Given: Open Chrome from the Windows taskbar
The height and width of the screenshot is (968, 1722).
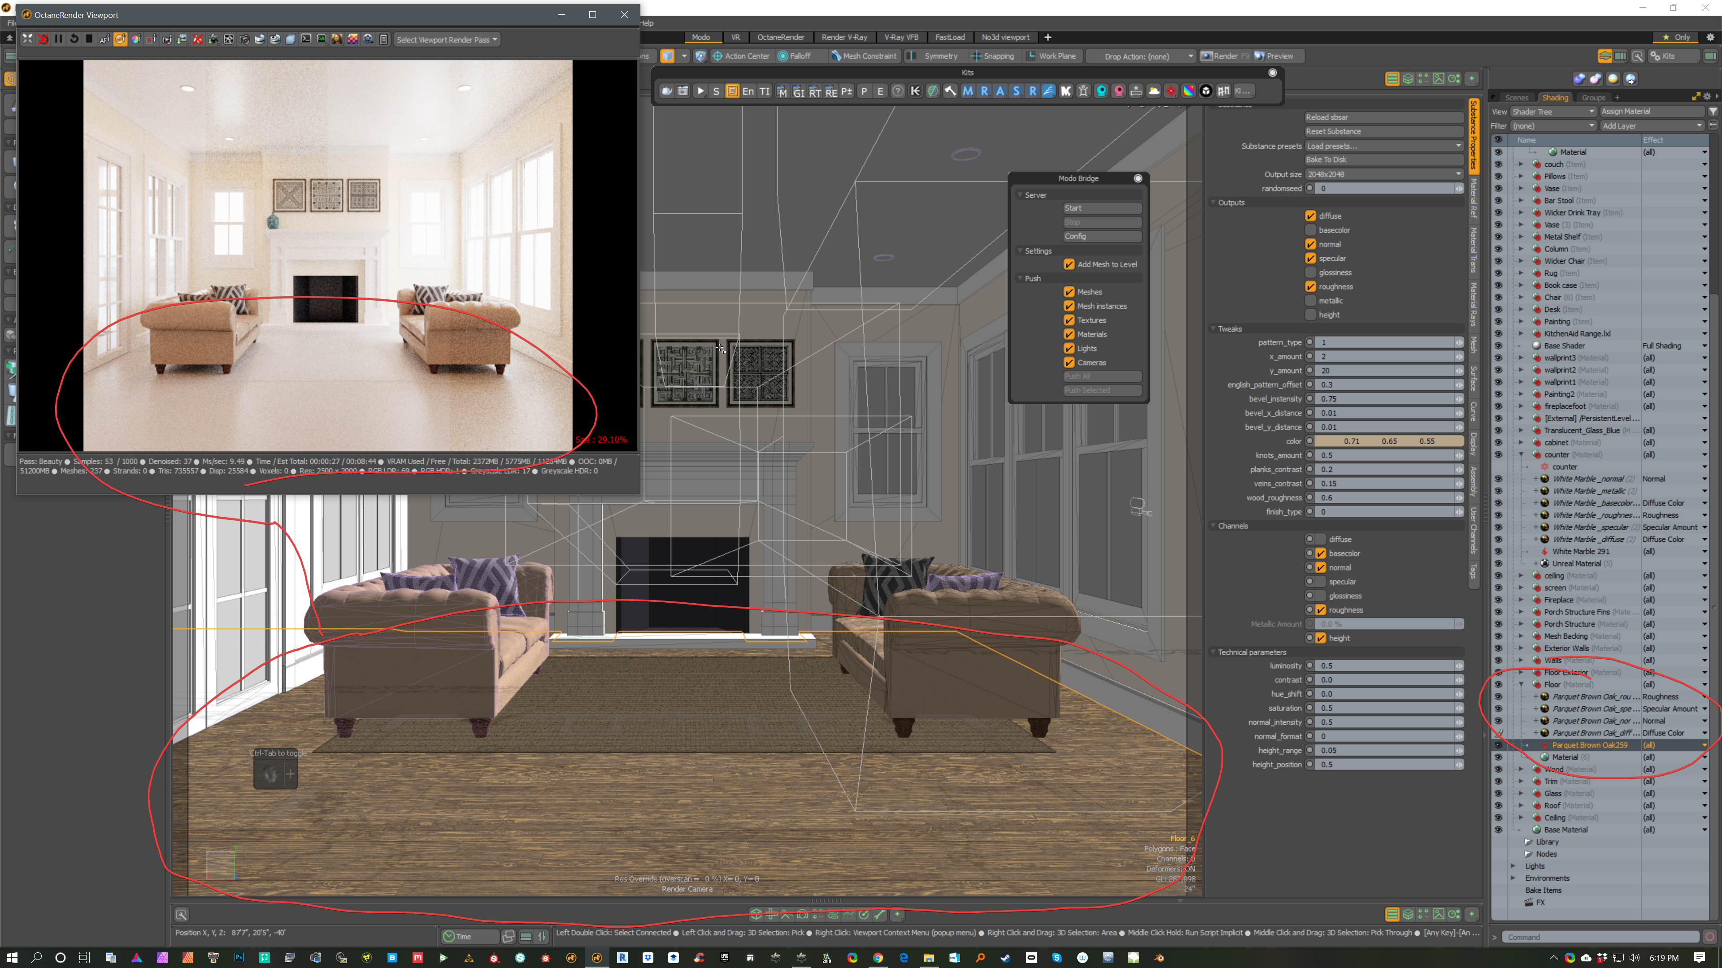Looking at the screenshot, I should tap(878, 957).
